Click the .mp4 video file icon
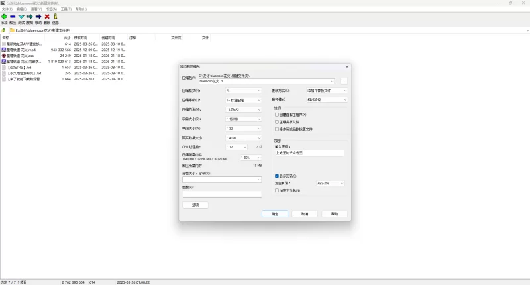Image resolution: width=530 pixels, height=285 pixels. click(4, 50)
